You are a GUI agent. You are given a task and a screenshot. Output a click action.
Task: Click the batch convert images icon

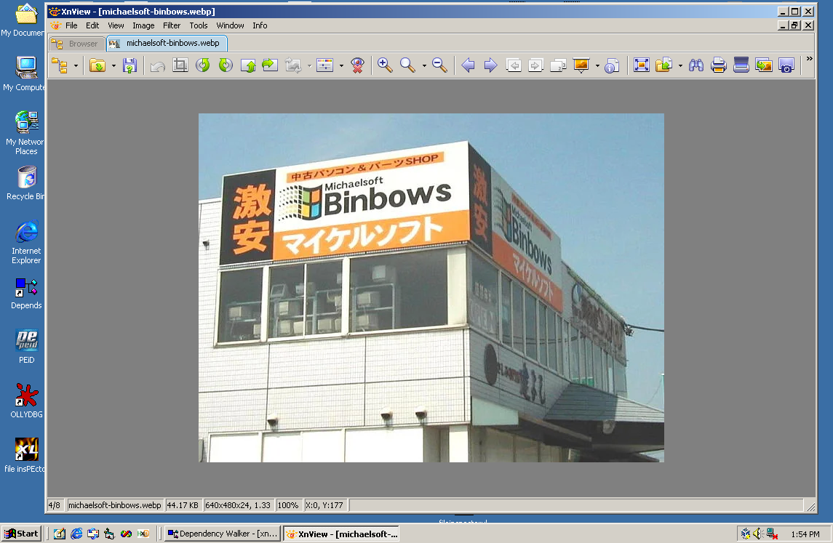(x=764, y=65)
